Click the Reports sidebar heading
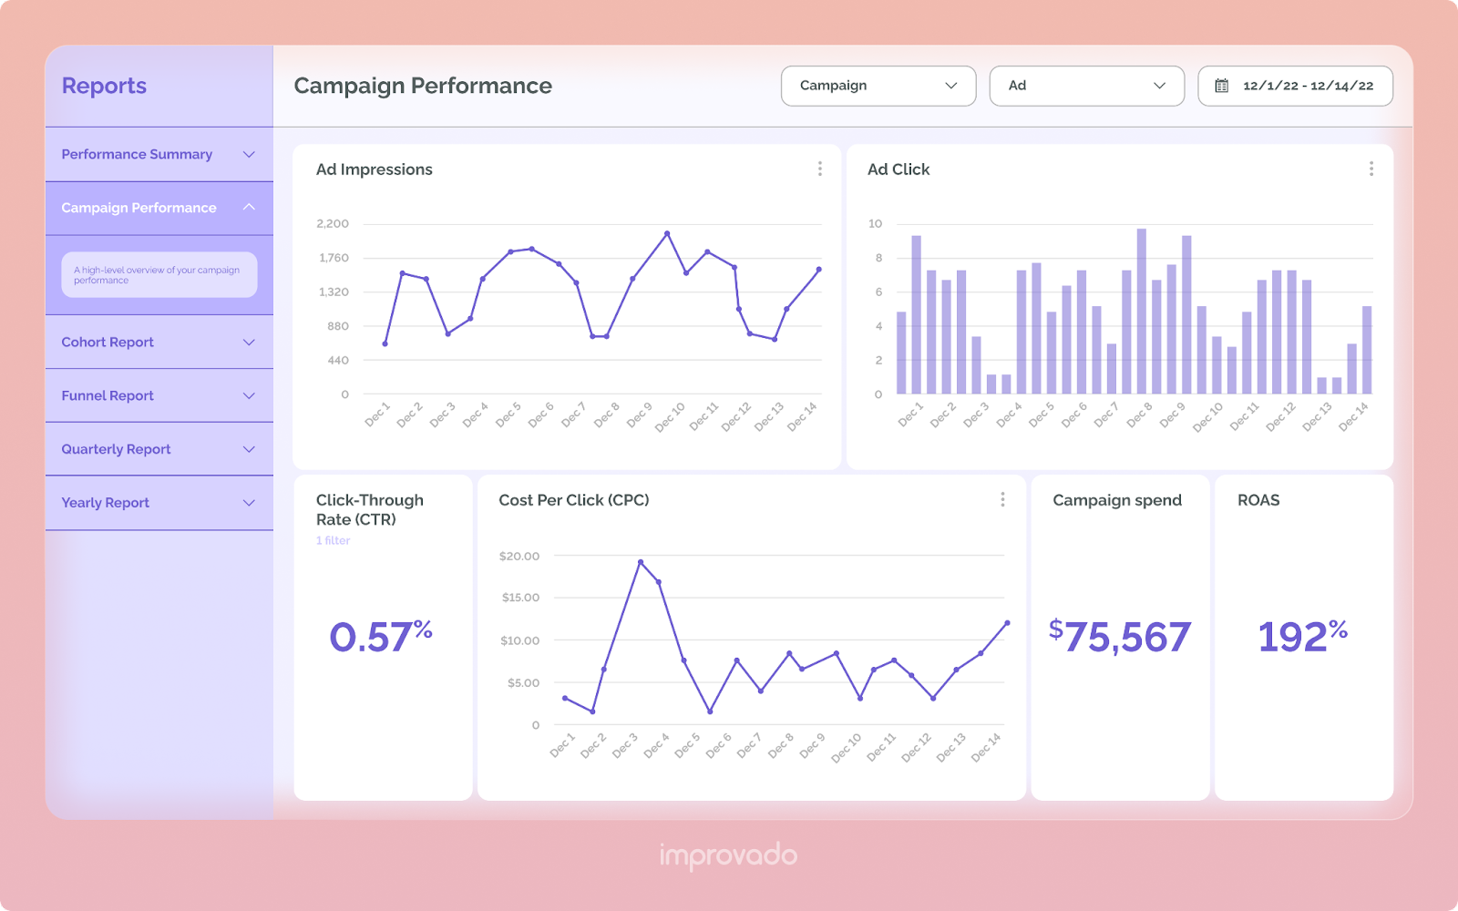1458x911 pixels. pos(104,86)
